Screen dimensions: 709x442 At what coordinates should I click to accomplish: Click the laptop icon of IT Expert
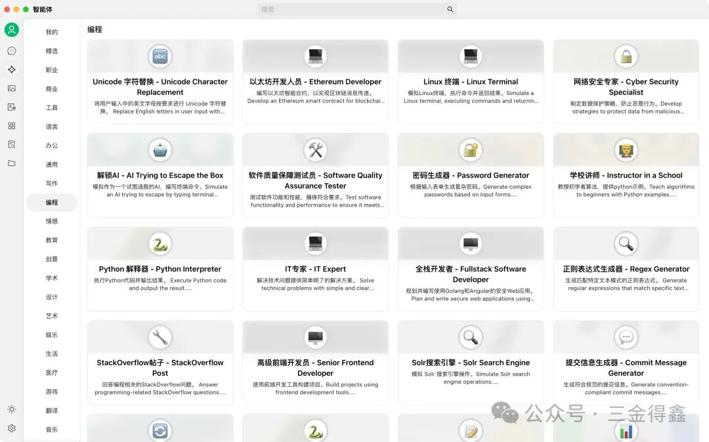315,244
